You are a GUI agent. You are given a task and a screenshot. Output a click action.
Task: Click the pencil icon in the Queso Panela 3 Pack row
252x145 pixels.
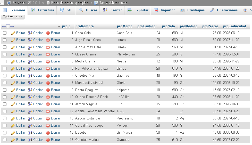(13, 97)
